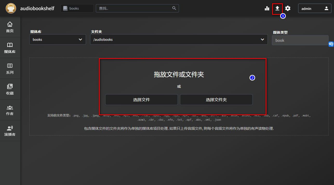The image size is (334, 185).
Task: Click the 媒体类型 book field
Action: tap(300, 40)
